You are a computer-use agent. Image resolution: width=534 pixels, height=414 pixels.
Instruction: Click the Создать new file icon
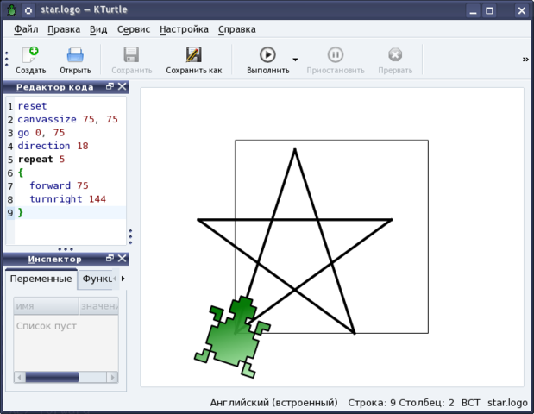tap(30, 55)
